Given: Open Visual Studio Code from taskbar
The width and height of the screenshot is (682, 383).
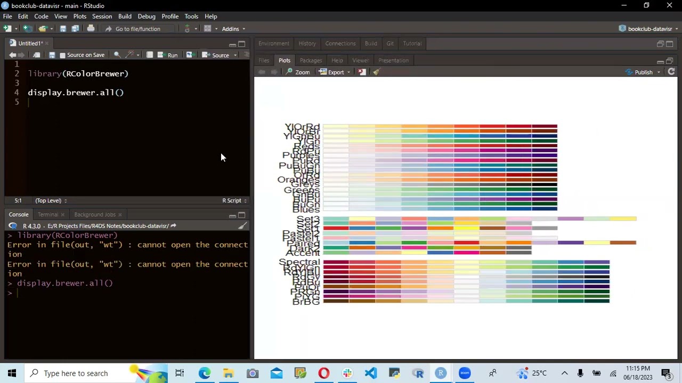Looking at the screenshot, I should [371, 373].
